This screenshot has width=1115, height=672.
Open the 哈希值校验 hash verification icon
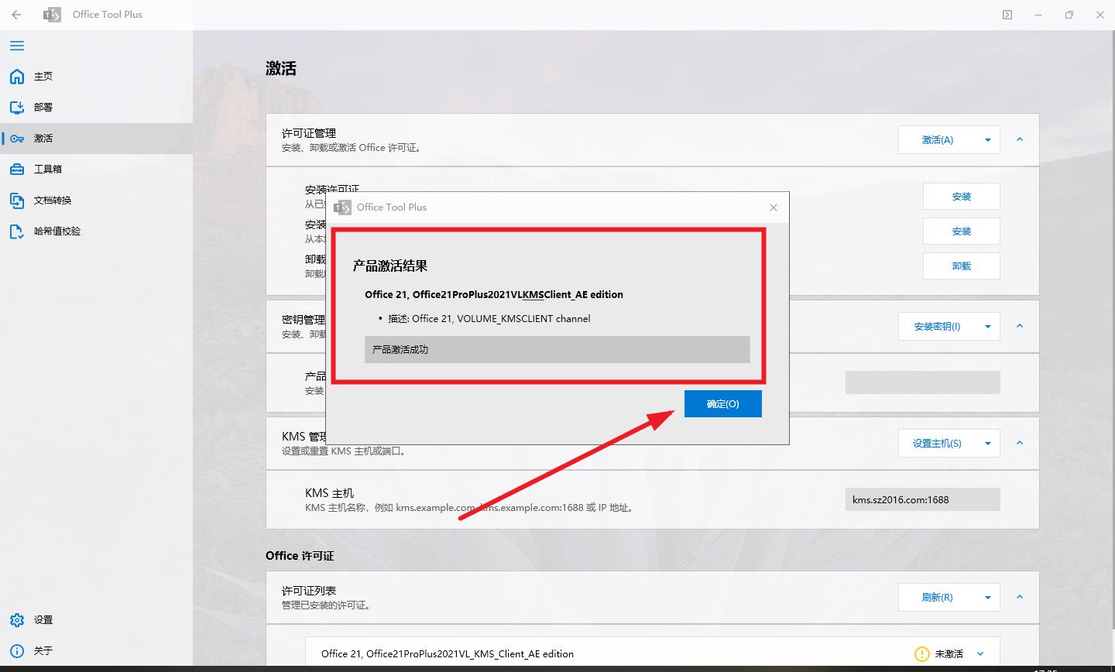(16, 231)
